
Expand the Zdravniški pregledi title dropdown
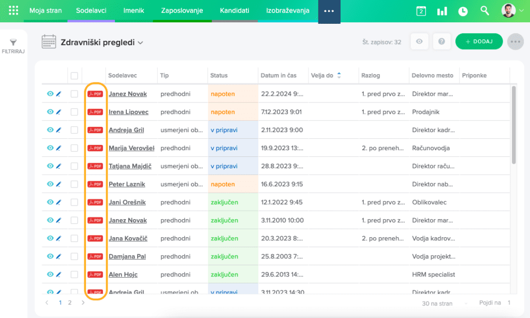point(140,42)
